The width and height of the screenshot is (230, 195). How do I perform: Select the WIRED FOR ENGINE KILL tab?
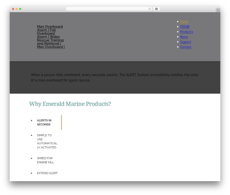(x=46, y=160)
